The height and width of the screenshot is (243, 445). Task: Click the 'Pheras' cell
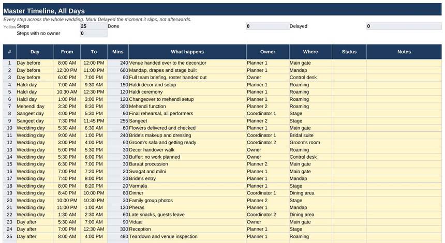[x=187, y=207]
